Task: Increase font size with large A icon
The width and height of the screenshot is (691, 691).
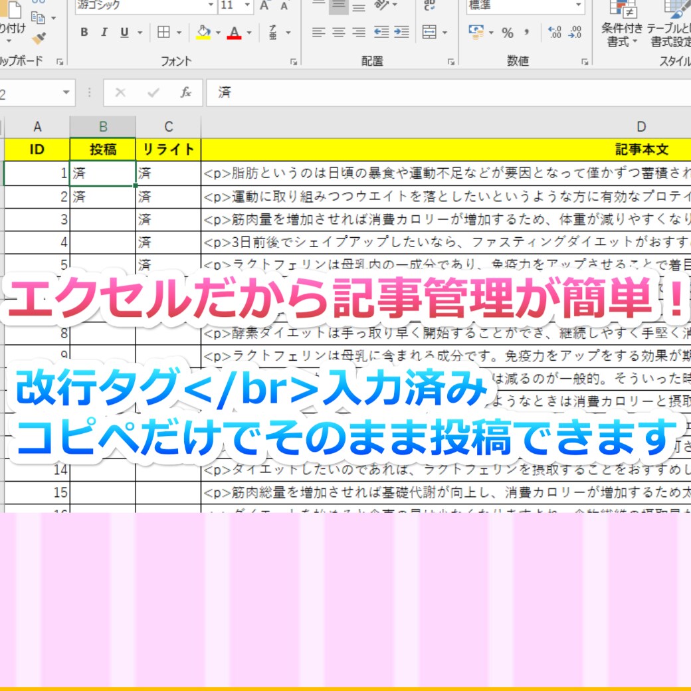Action: pos(264,5)
